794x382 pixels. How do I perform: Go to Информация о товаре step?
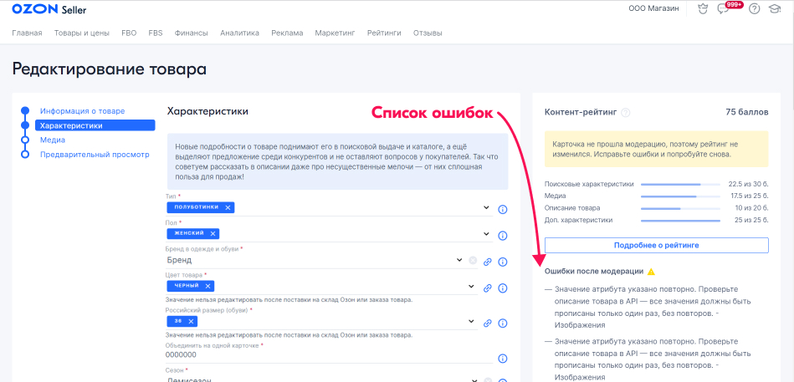83,111
